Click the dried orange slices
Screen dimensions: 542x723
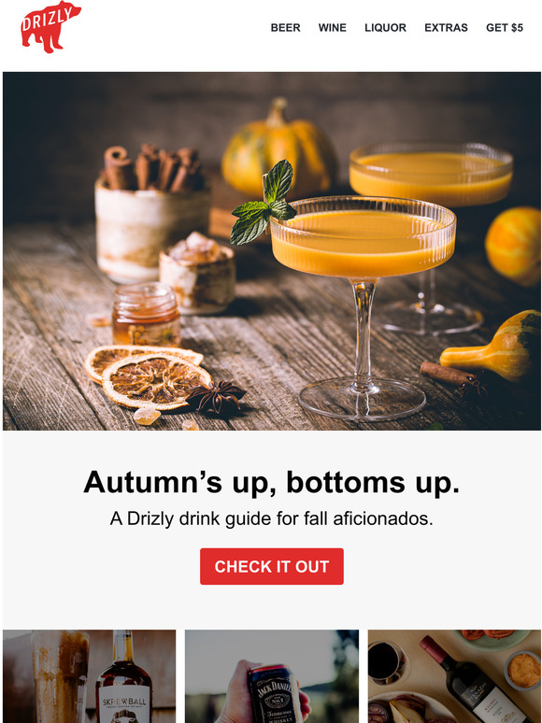[x=148, y=376]
